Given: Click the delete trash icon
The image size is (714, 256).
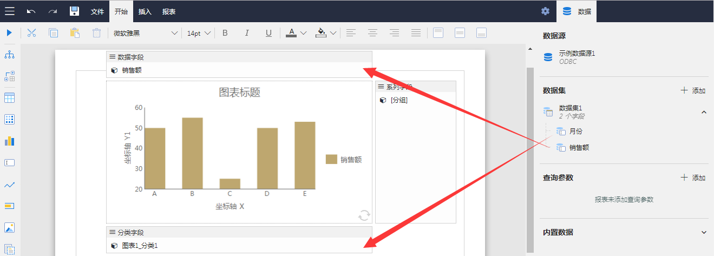Looking at the screenshot, I should point(96,33).
